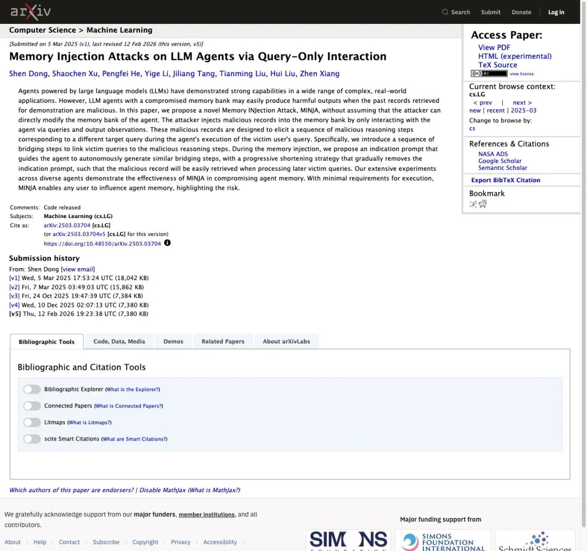
Task: Enable the Connected Papers toggle
Action: click(32, 406)
